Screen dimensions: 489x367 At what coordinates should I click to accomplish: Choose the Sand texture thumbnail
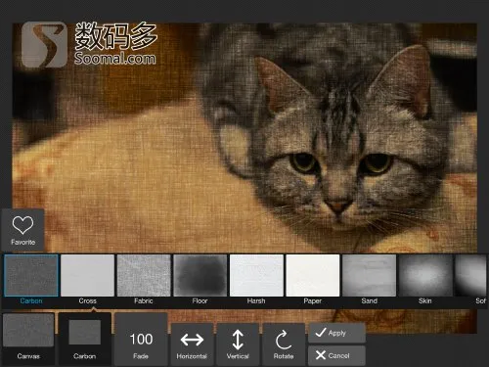tap(370, 276)
